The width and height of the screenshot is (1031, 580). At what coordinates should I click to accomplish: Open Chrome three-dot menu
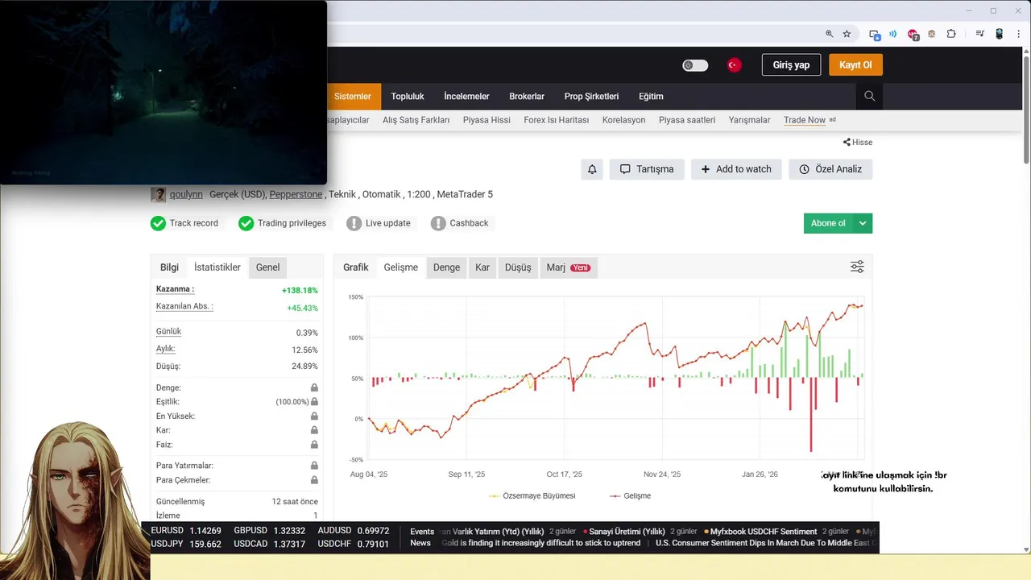pos(1019,34)
